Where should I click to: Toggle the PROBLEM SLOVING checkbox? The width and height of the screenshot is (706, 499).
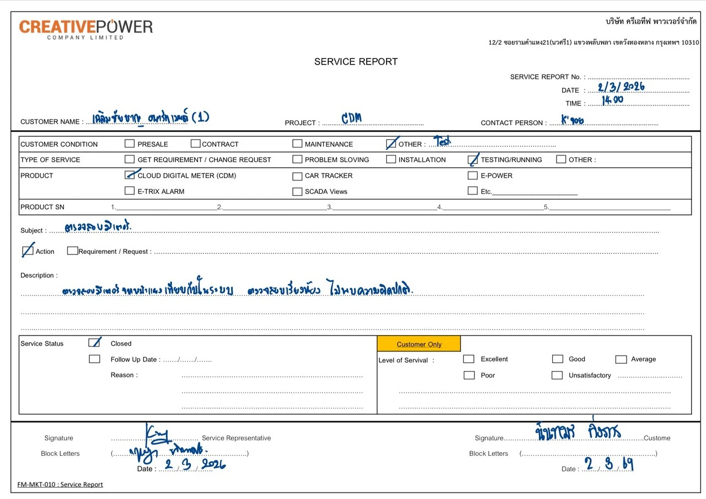coord(297,160)
